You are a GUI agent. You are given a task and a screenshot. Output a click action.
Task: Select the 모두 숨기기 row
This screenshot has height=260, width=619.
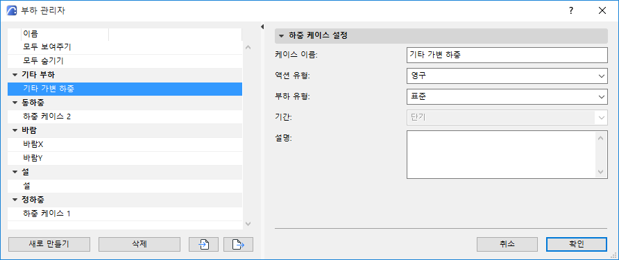(125, 61)
